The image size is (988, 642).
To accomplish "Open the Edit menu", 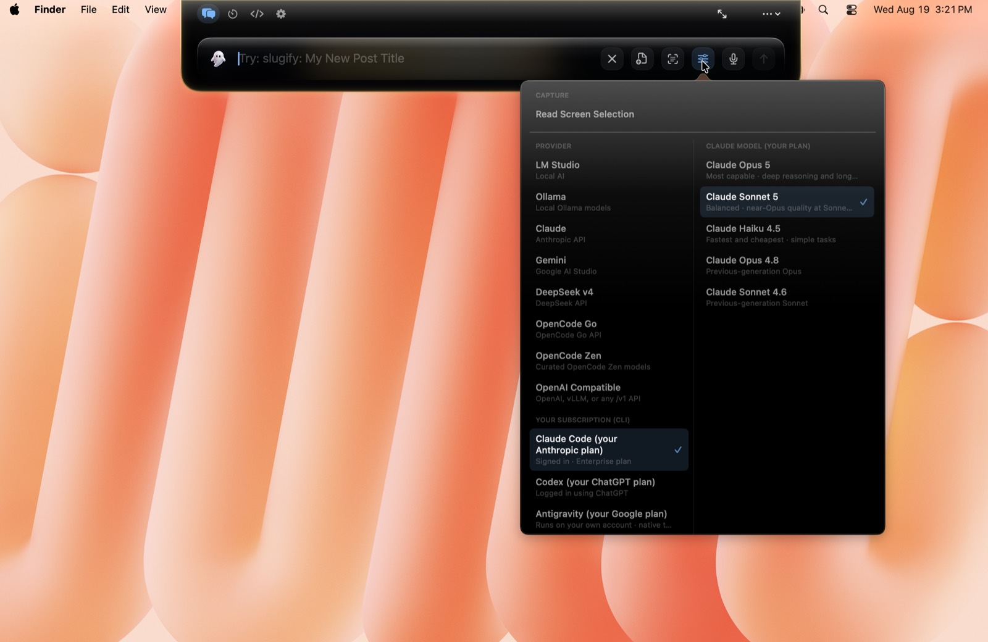I will pyautogui.click(x=120, y=9).
